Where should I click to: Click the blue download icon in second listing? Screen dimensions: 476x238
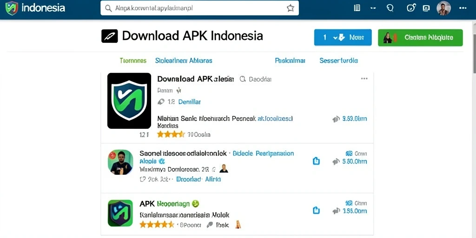click(316, 161)
